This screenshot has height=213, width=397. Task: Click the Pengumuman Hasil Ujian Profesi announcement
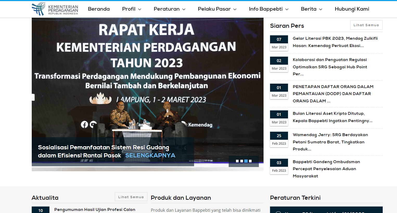tap(95, 210)
